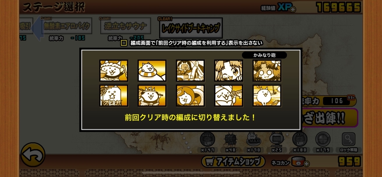
Task: Go back with the yellow arrow button
Action: tap(33, 155)
